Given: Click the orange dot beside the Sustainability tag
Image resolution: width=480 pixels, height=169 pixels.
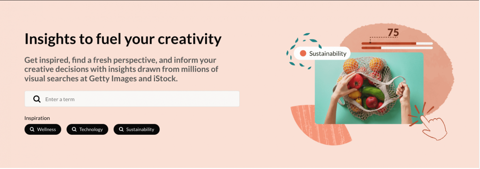Looking at the screenshot, I should pos(303,53).
